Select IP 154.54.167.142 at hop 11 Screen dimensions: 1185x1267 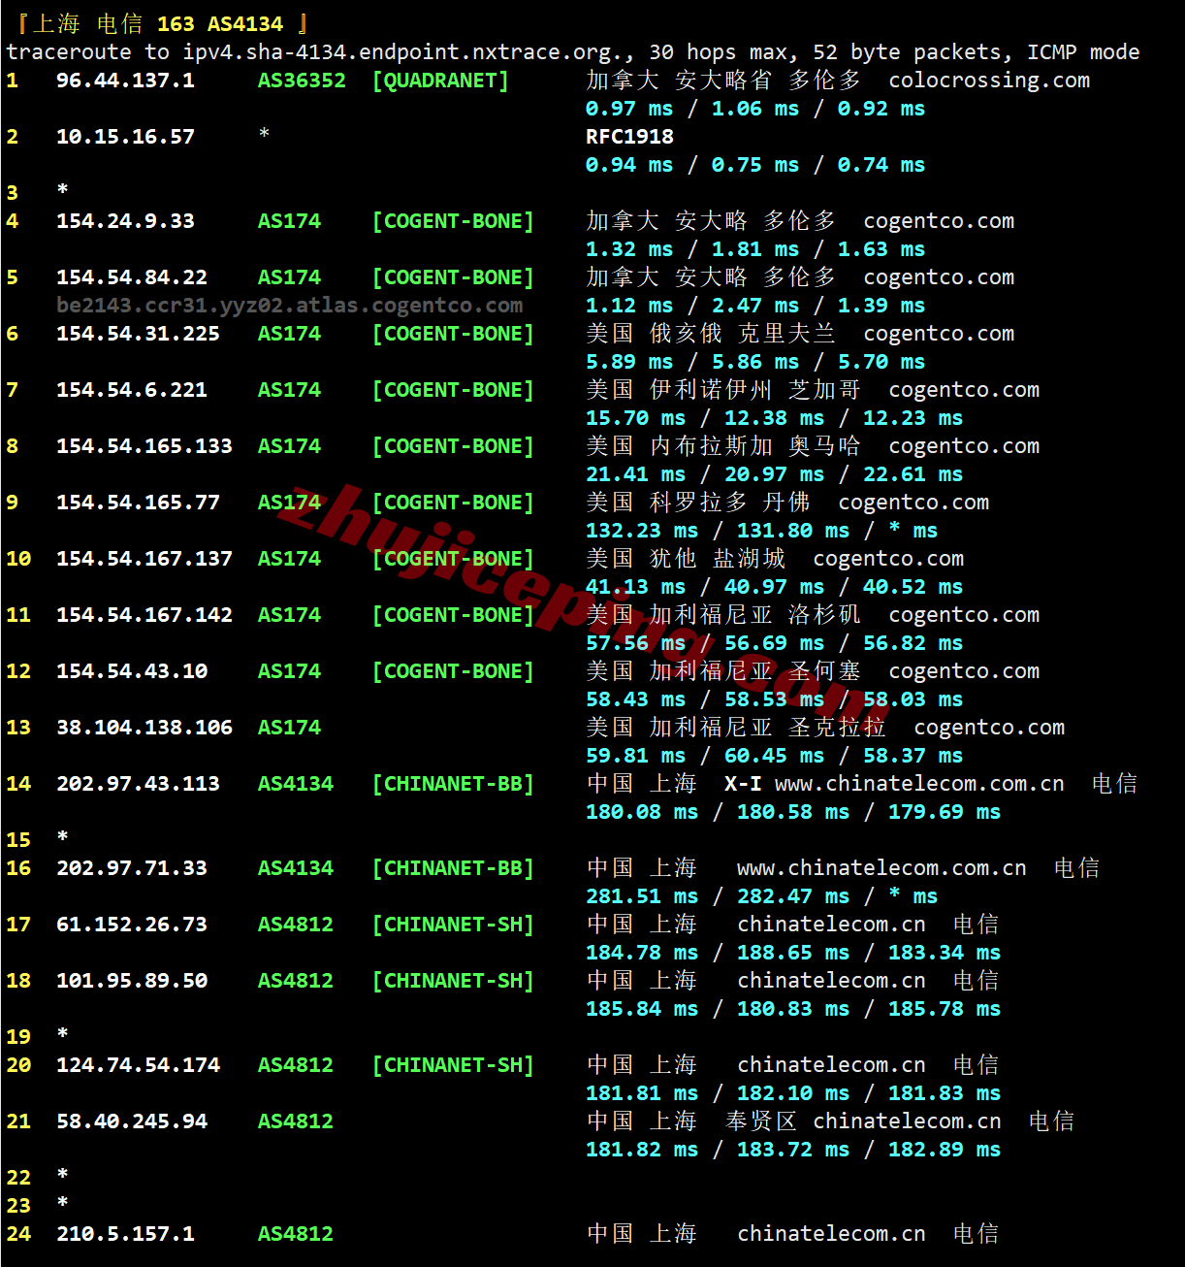click(x=144, y=615)
